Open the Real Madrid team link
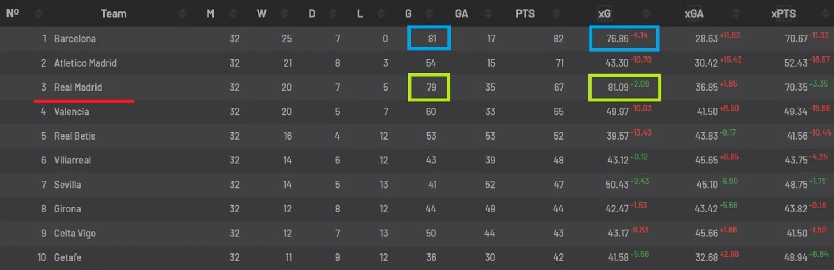The height and width of the screenshot is (270, 834). coord(78,87)
